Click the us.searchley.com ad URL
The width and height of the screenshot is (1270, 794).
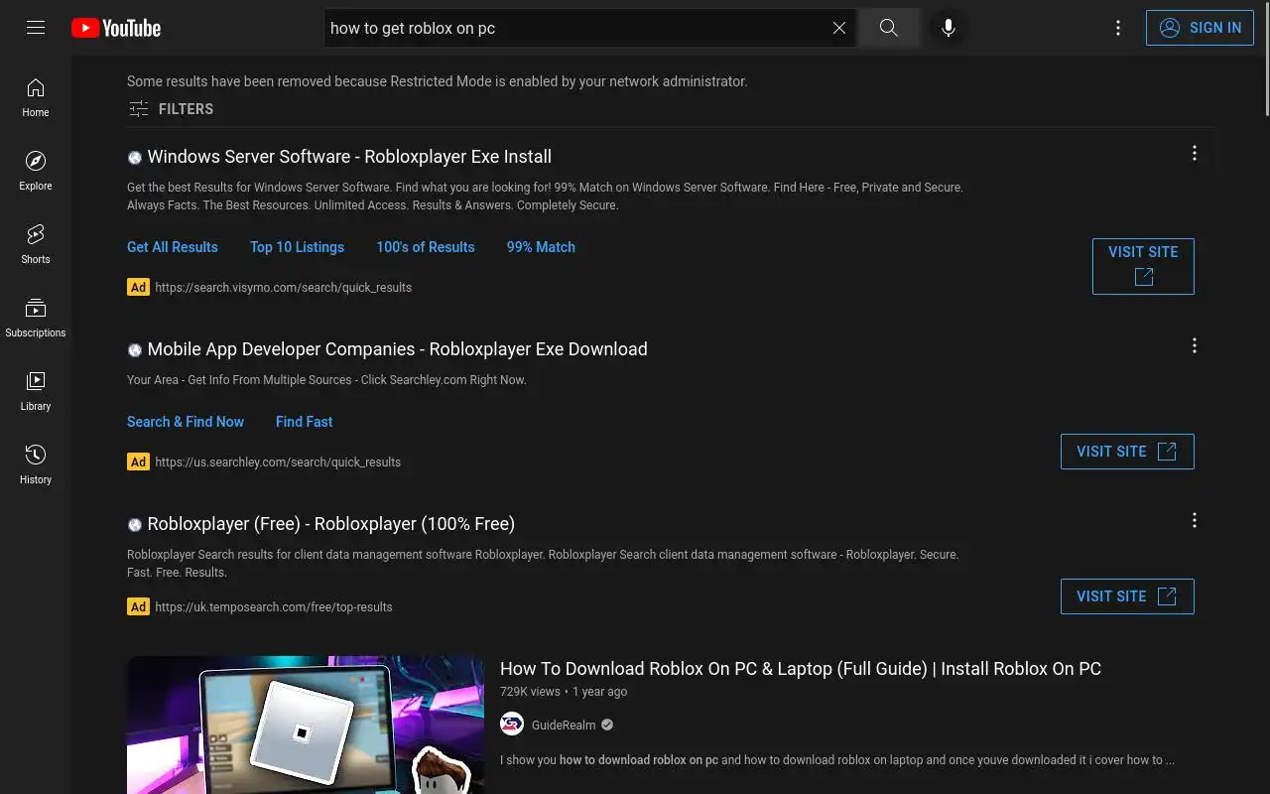pyautogui.click(x=278, y=463)
